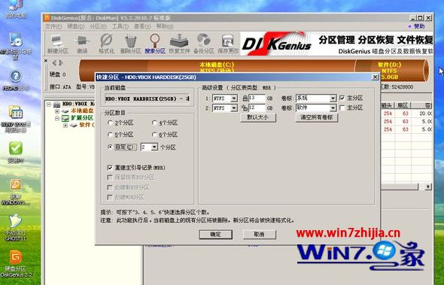Open 手动运行 GHOST11 desktop icon

click(16, 228)
